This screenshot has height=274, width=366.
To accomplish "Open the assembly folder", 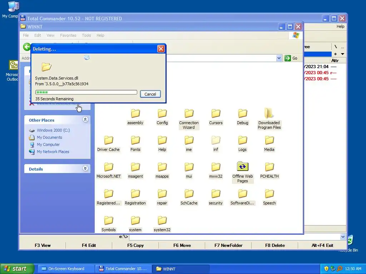I will [x=135, y=117].
